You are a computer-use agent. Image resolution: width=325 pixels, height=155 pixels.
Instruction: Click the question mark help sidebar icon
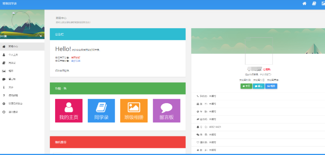(x=4, y=95)
